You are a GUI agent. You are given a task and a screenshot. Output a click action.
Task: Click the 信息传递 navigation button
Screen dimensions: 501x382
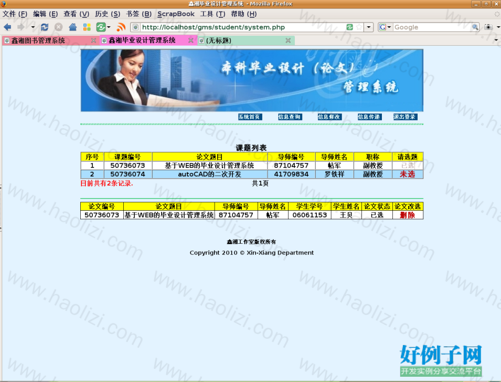[x=370, y=117]
